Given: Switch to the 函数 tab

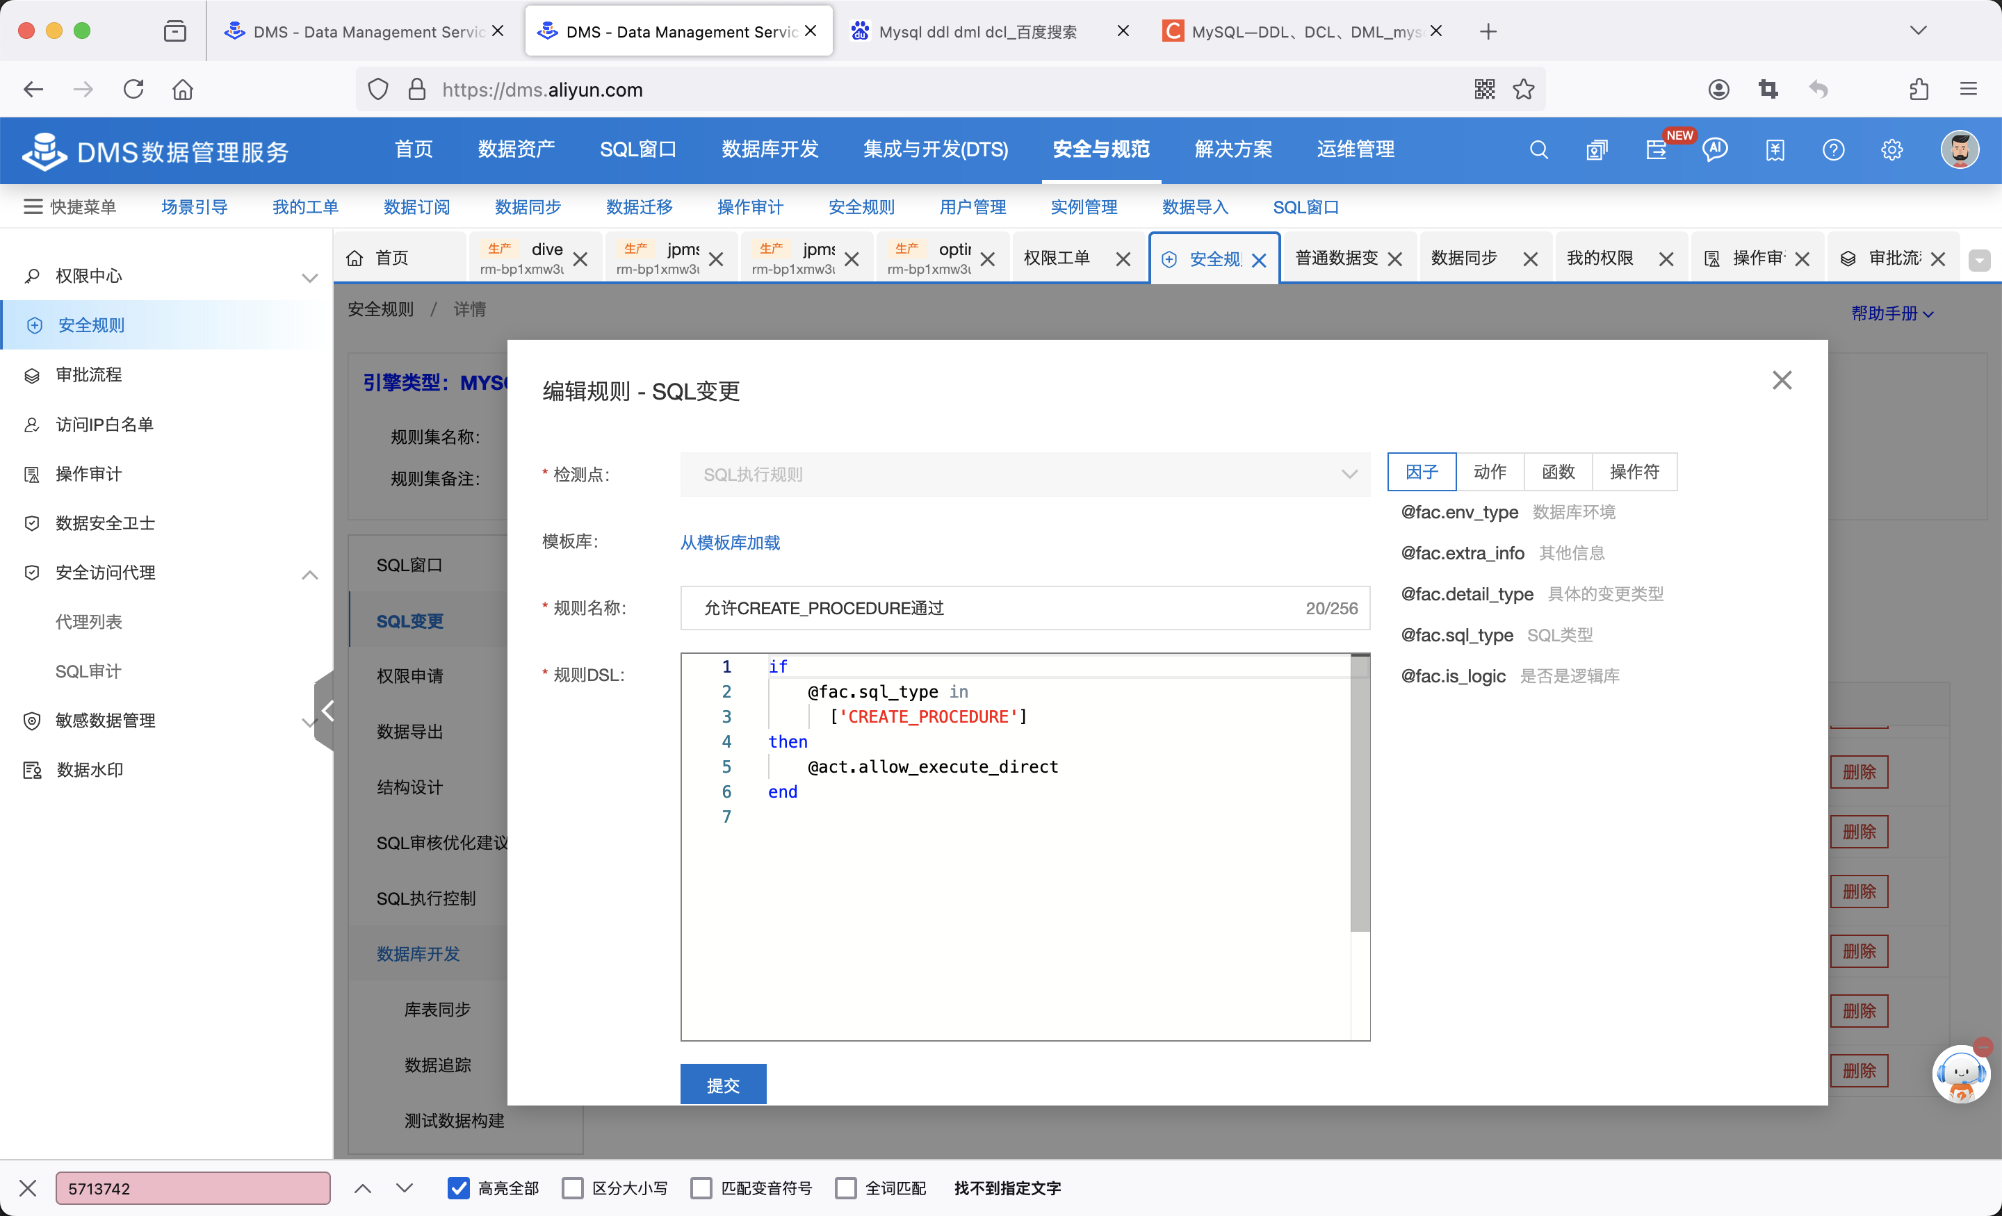Looking at the screenshot, I should coord(1558,472).
